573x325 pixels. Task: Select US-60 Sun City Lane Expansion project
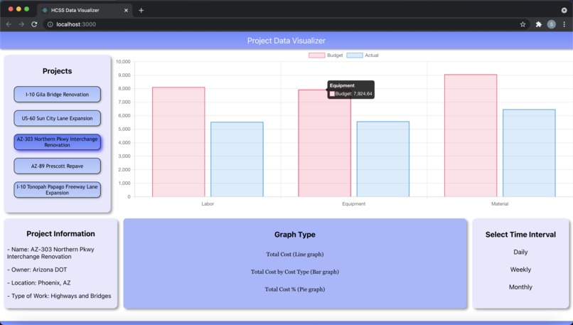58,118
